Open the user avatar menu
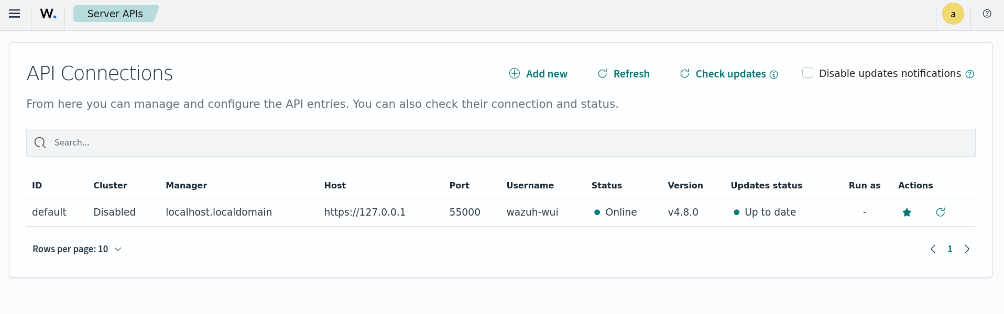The width and height of the screenshot is (1004, 314). tap(953, 14)
